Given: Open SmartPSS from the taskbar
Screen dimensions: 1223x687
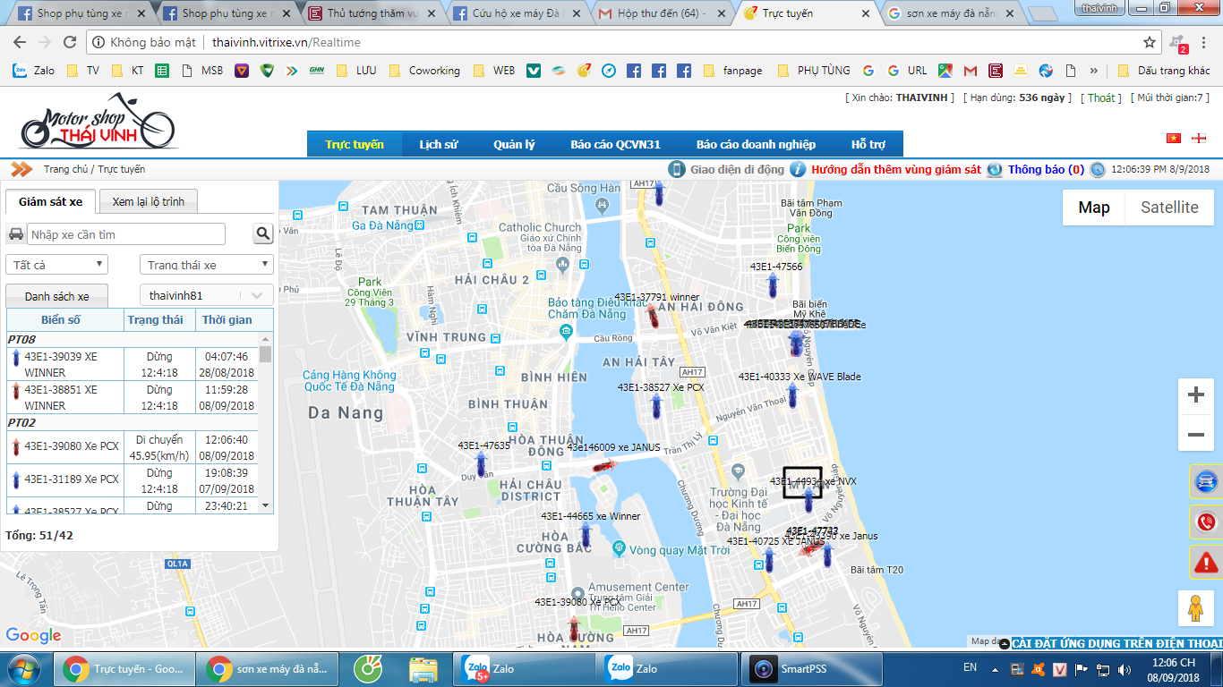Looking at the screenshot, I should pos(810,668).
